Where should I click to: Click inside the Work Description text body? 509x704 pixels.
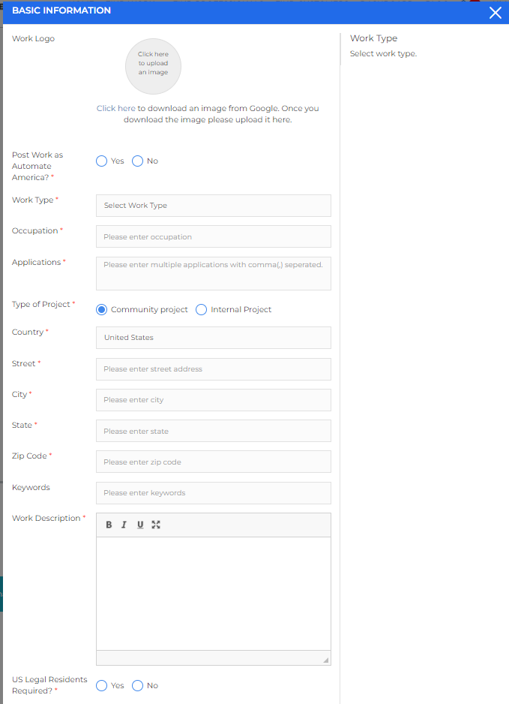213,593
